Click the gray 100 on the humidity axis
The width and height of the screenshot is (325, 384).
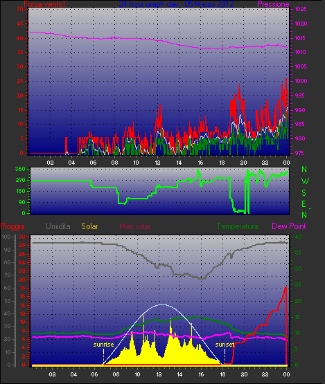[6, 237]
